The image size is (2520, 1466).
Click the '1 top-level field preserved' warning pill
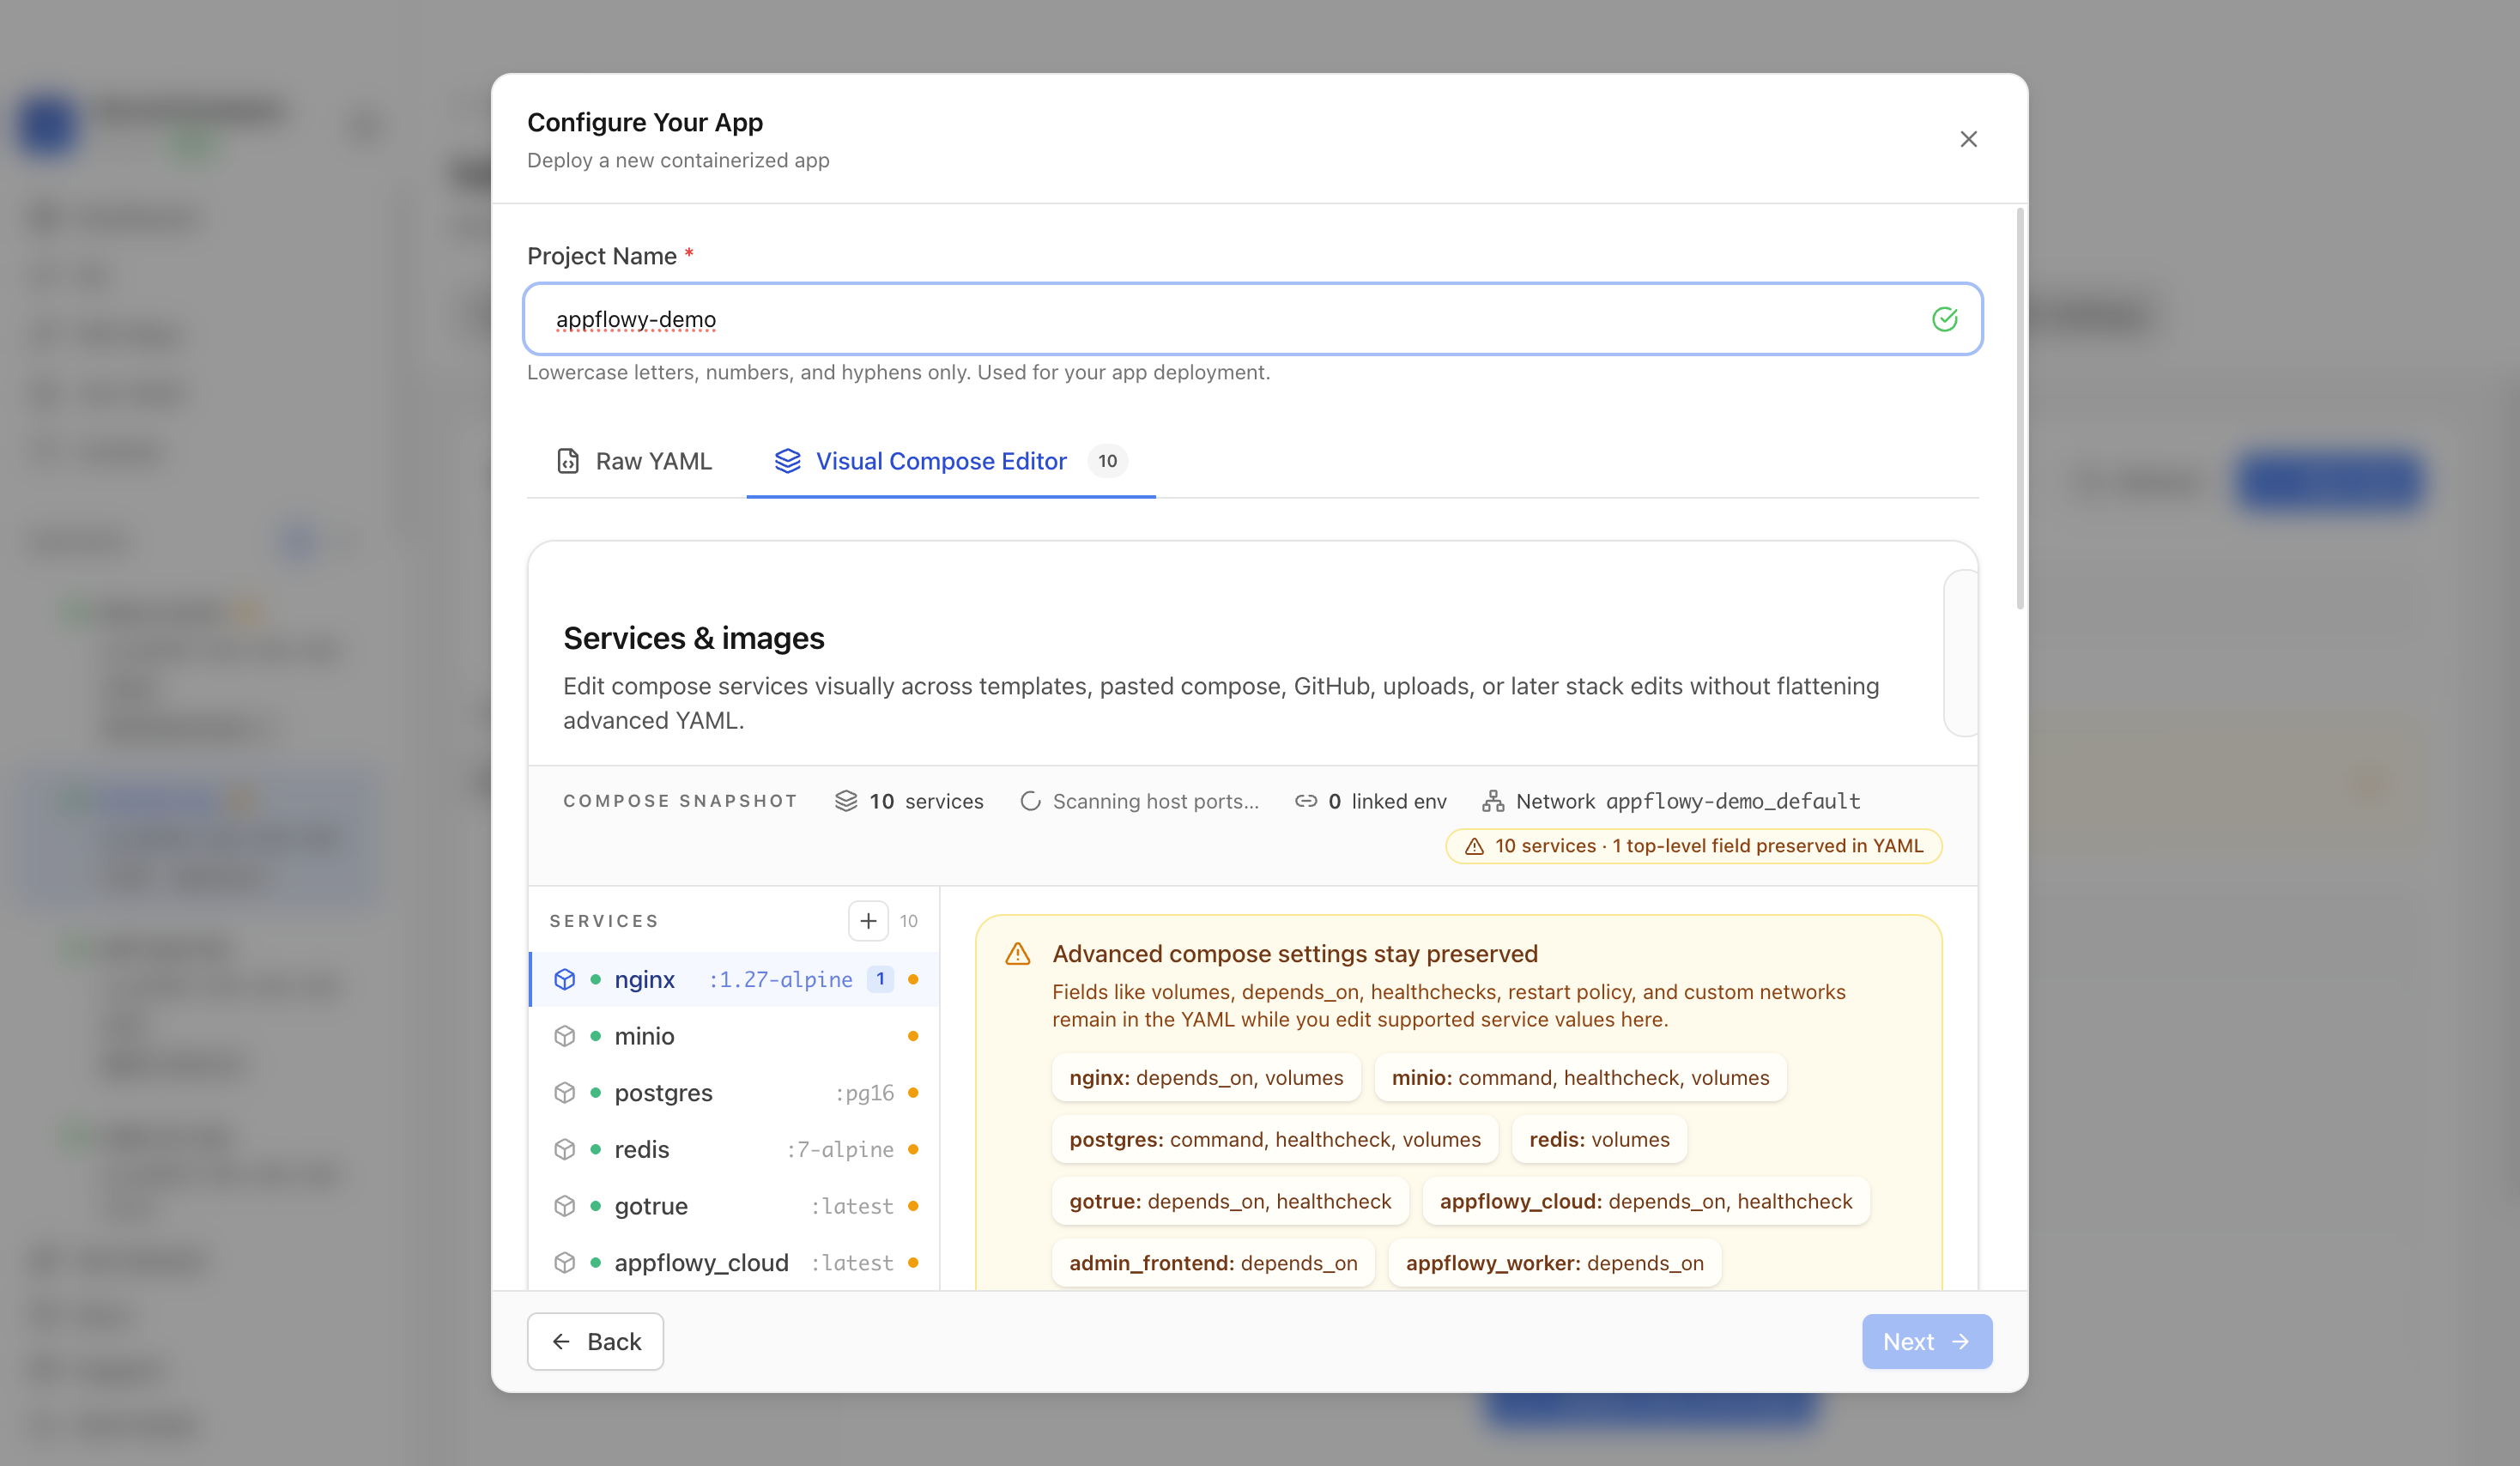click(x=1693, y=846)
